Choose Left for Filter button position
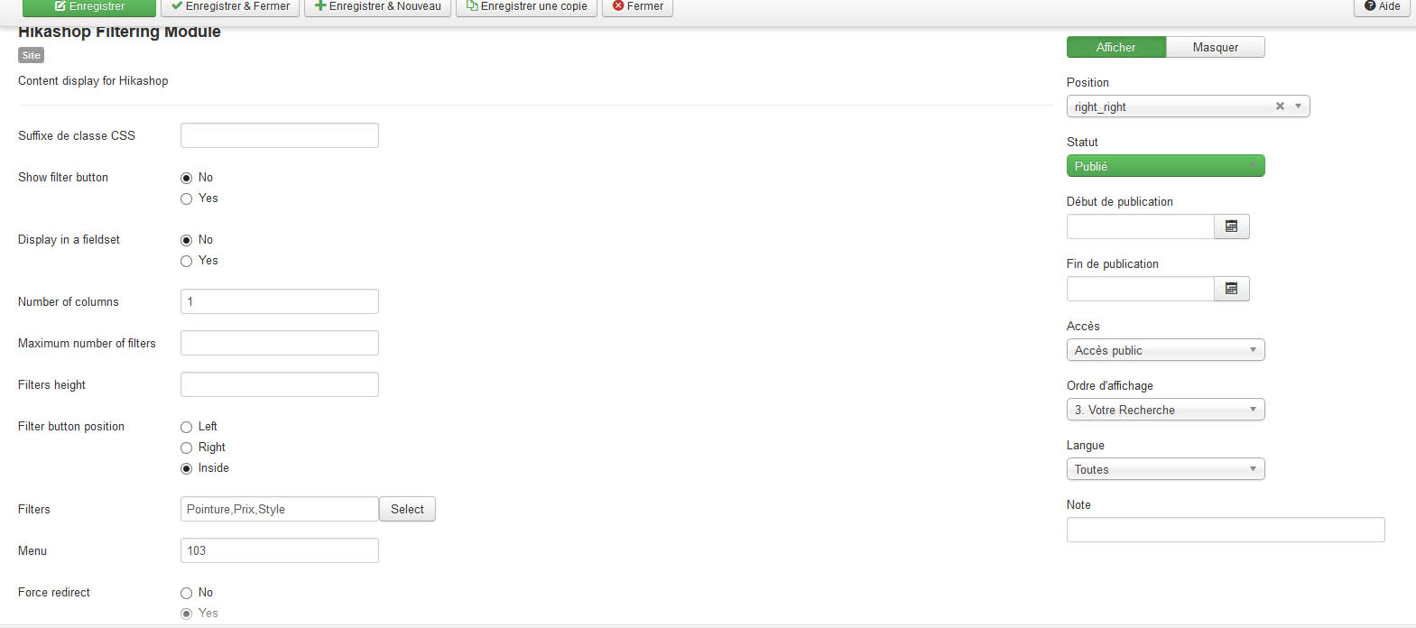Viewport: 1416px width, 628px height. (x=186, y=427)
